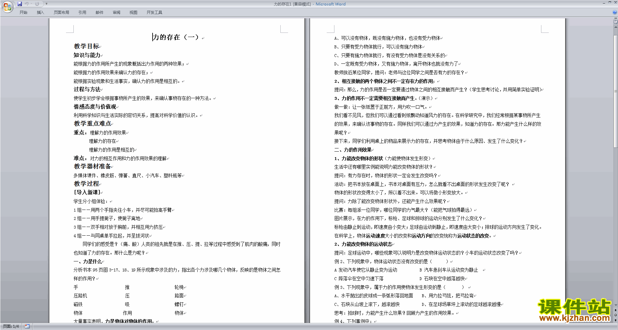Click the heading 教学过程
The width and height of the screenshot is (618, 330).
(x=86, y=184)
